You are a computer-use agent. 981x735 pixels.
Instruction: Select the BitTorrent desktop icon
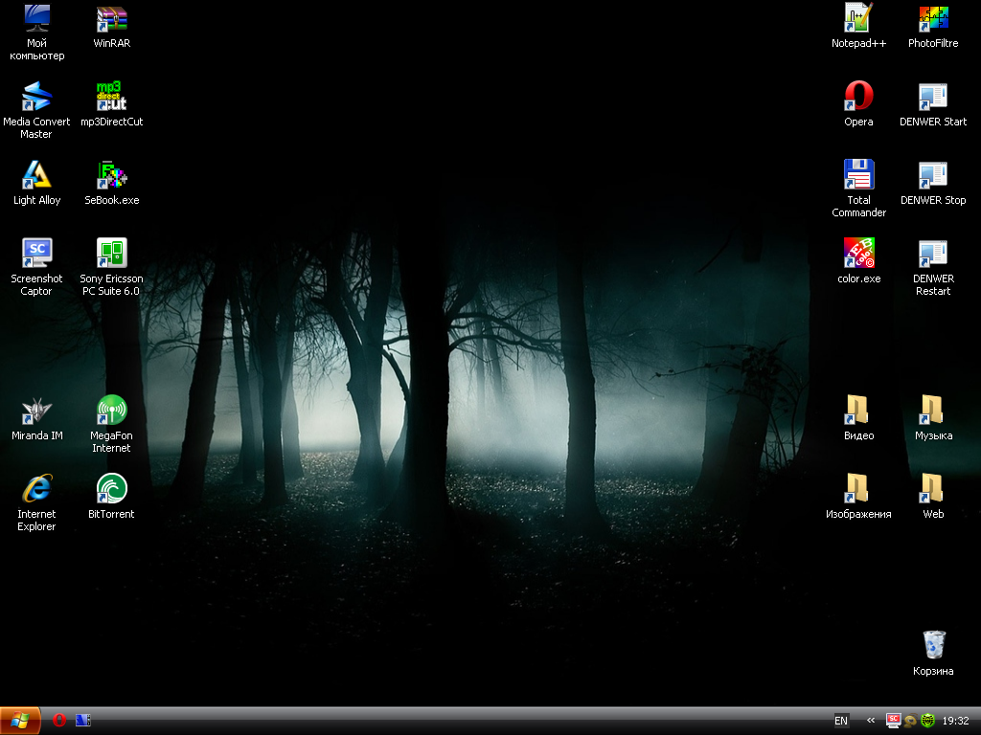point(112,489)
